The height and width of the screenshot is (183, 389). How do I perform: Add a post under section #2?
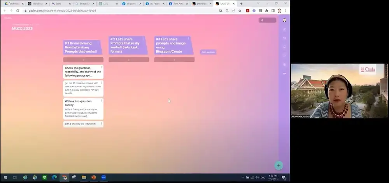[x=129, y=60]
